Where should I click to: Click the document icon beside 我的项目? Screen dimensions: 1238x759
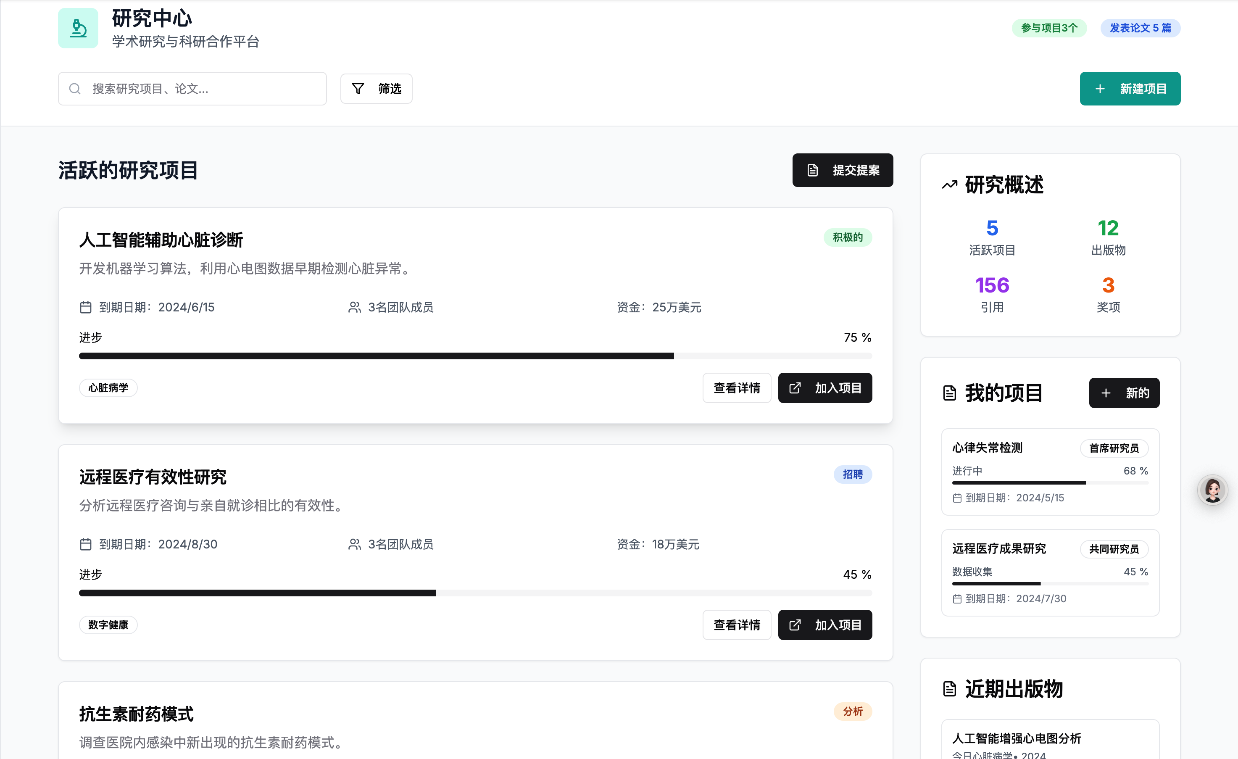coord(949,393)
